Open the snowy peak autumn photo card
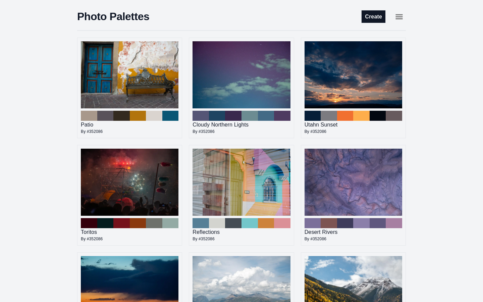Image resolution: width=483 pixels, height=302 pixels. [353, 279]
